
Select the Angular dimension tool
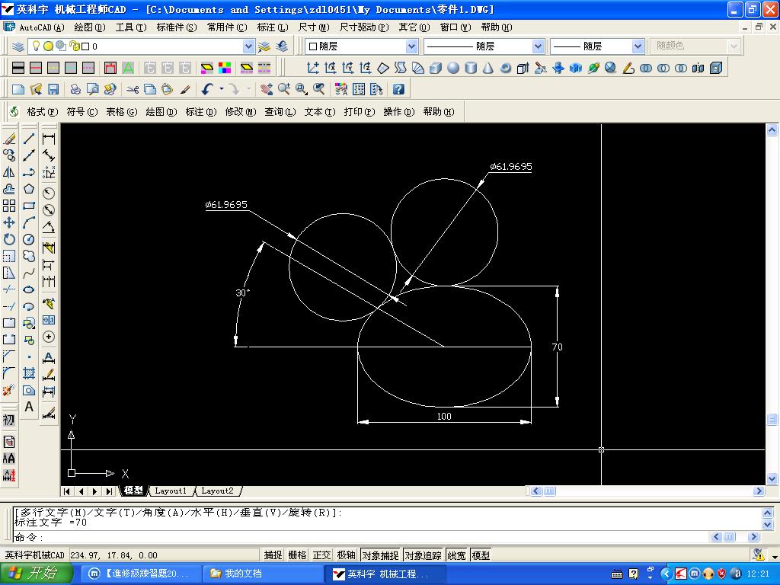tap(49, 227)
